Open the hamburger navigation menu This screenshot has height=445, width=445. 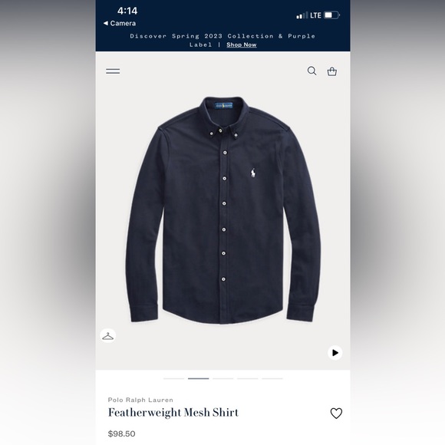click(x=113, y=71)
